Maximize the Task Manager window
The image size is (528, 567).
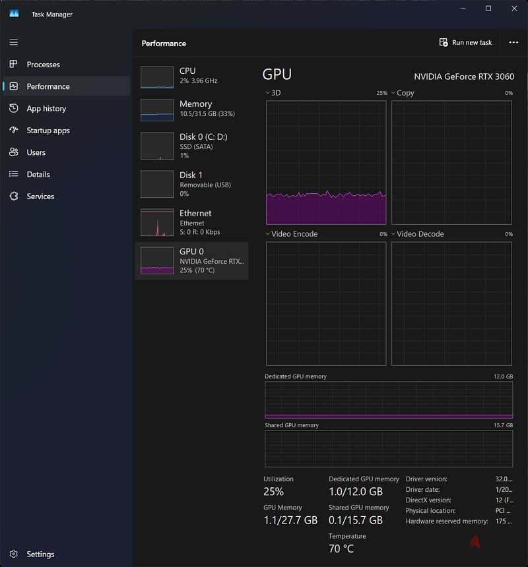488,9
